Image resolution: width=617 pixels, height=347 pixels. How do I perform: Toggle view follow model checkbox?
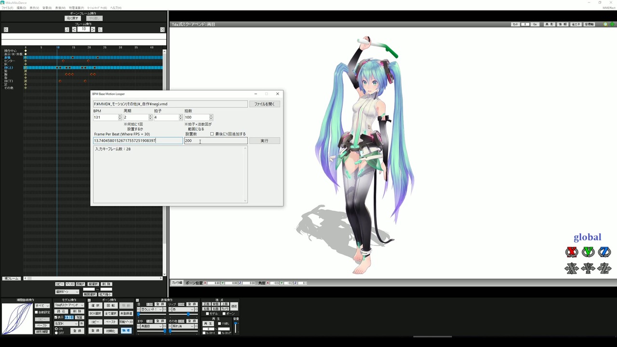point(207,314)
